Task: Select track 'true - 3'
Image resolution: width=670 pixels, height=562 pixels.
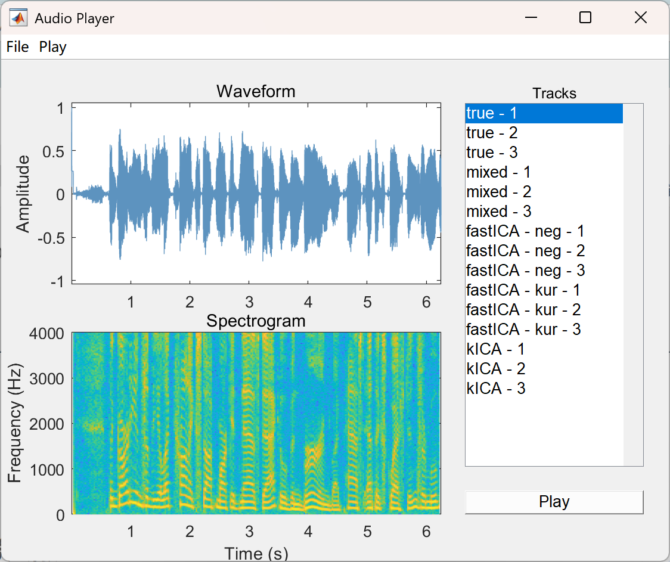Action: [x=544, y=153]
